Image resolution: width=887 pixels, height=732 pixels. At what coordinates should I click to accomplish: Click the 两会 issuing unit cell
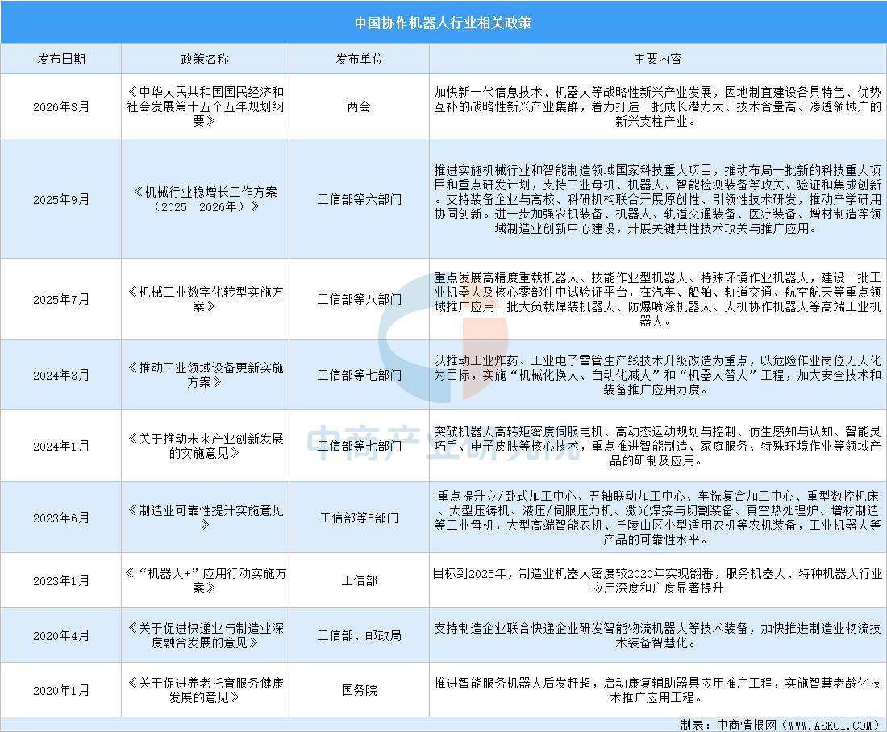tap(359, 106)
